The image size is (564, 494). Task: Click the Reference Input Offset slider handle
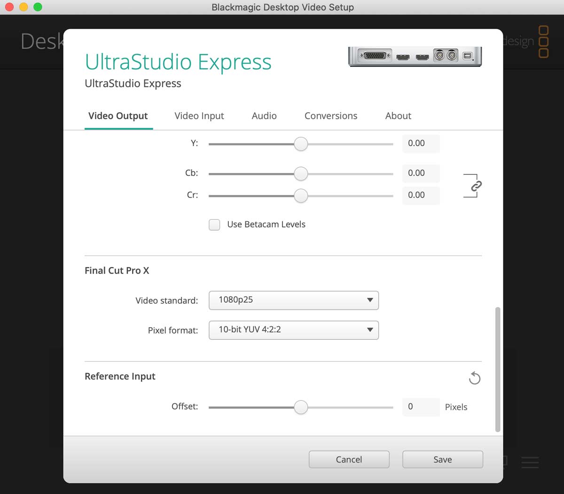tap(301, 407)
